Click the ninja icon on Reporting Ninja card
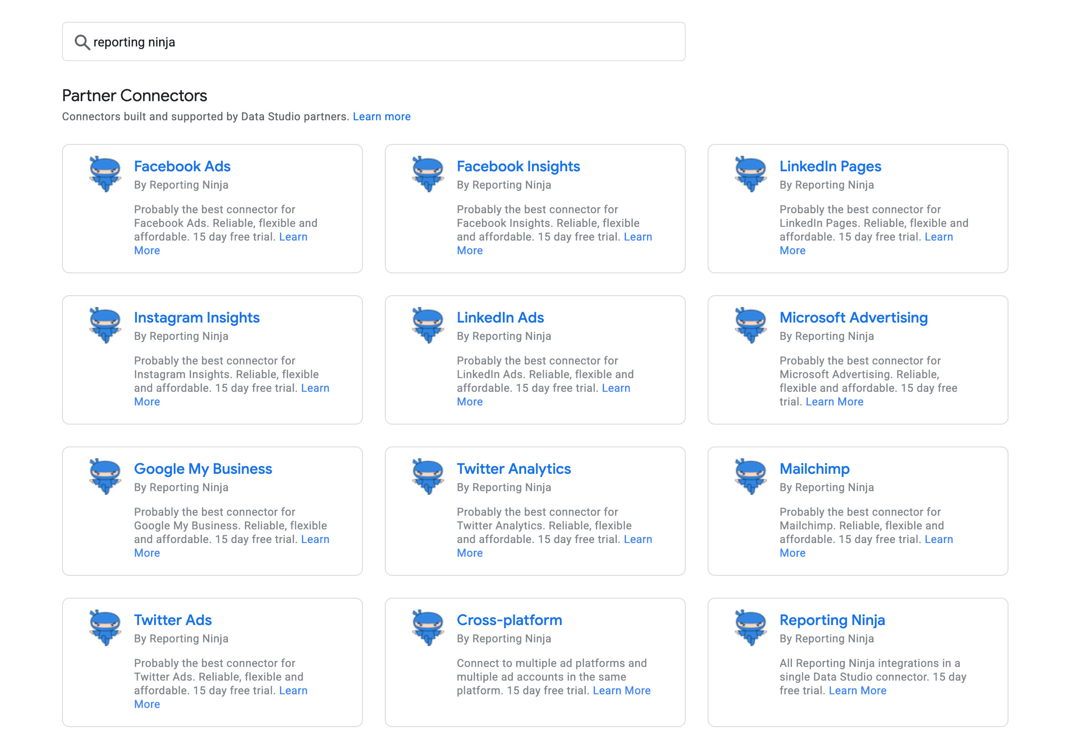This screenshot has height=738, width=1076. pyautogui.click(x=750, y=628)
